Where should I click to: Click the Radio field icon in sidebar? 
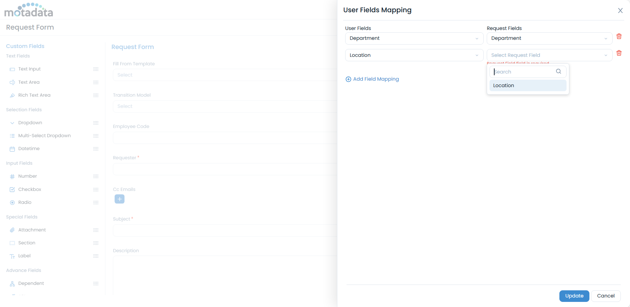click(12, 203)
